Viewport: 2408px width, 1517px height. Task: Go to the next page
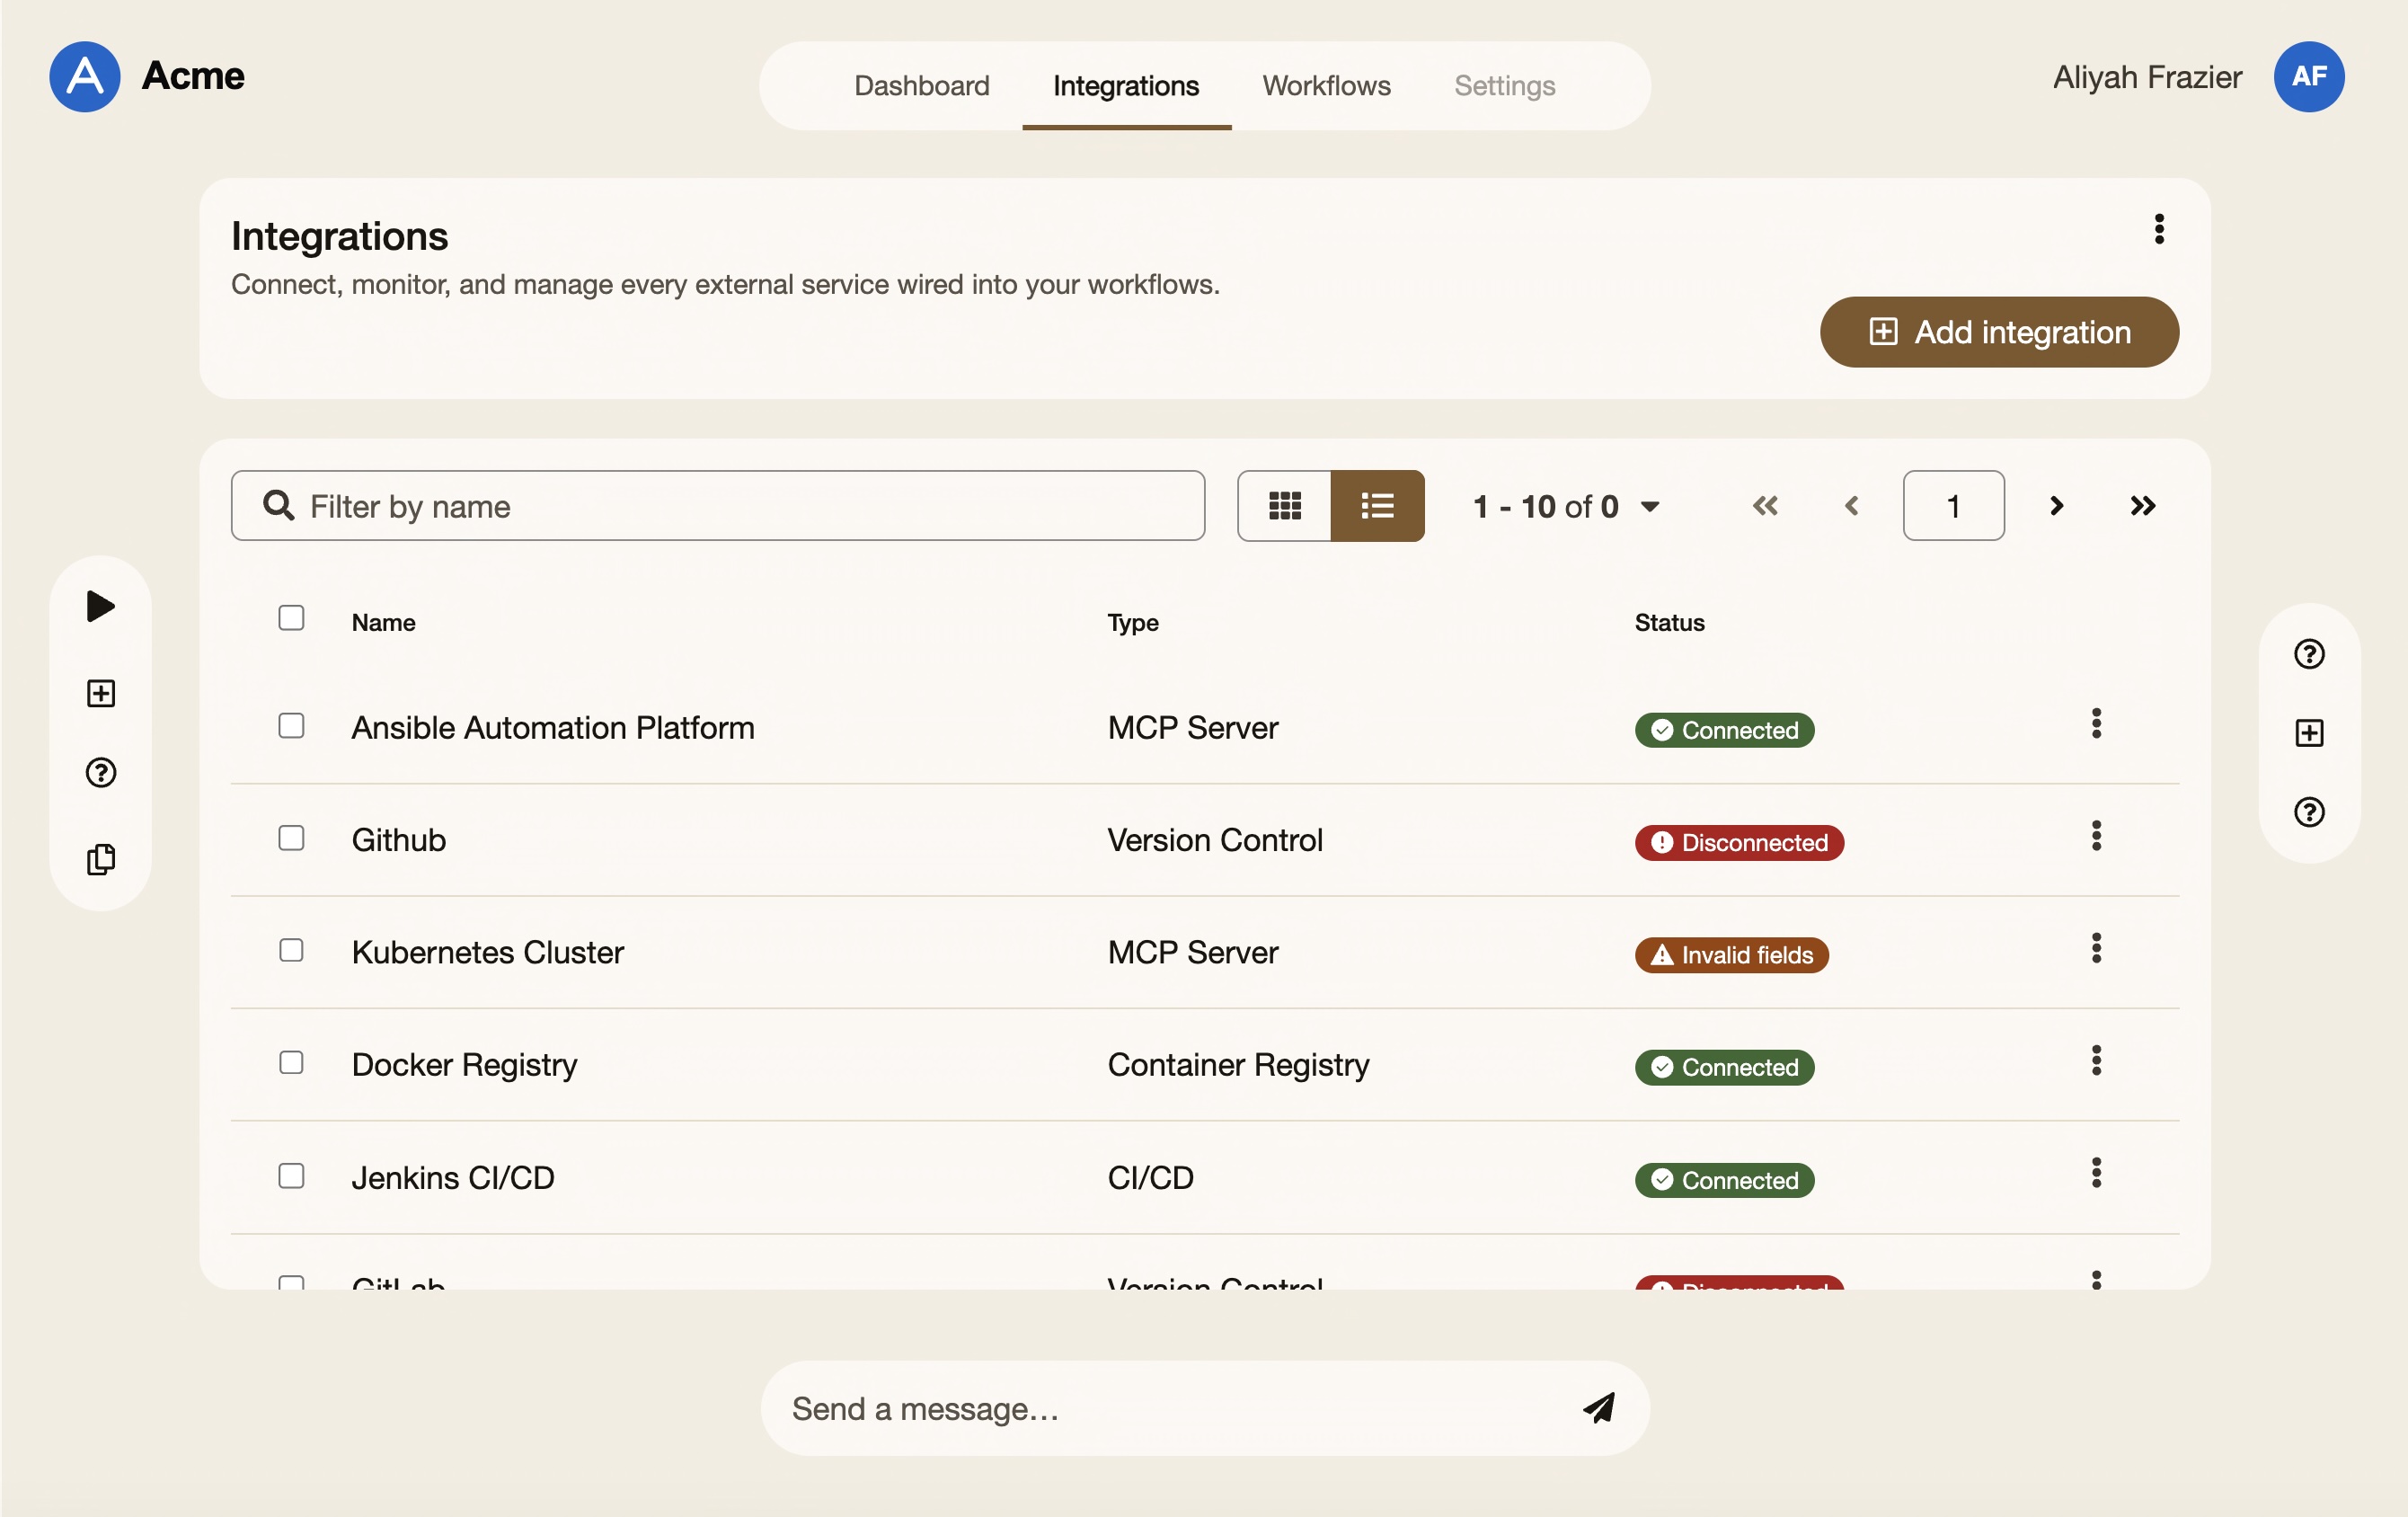coord(2056,506)
